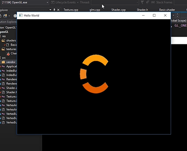187x151 pixels.
Task: Close the Hello World window
Action: tap(165, 15)
